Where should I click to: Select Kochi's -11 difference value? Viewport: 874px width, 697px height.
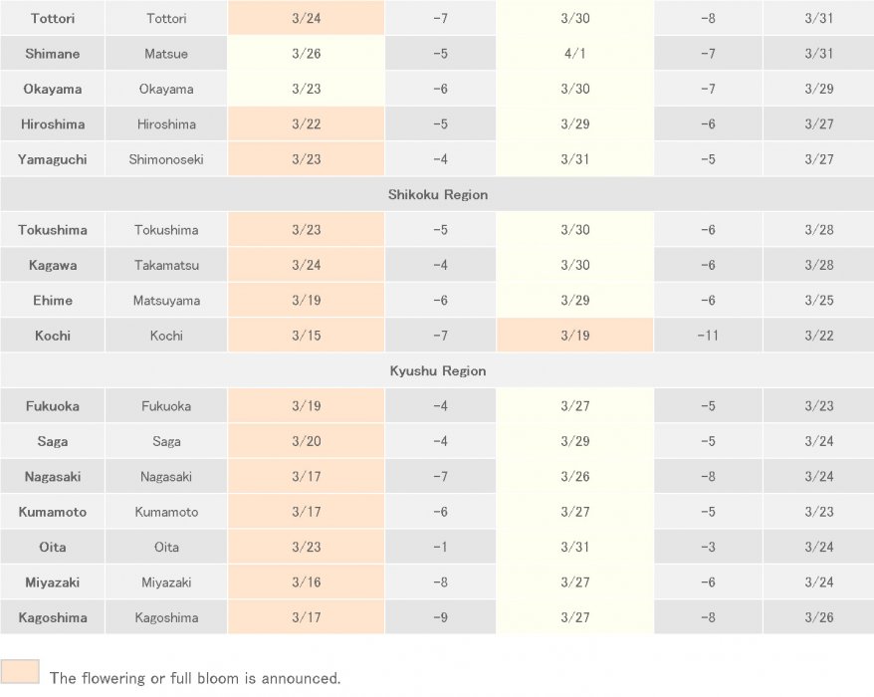click(x=708, y=336)
